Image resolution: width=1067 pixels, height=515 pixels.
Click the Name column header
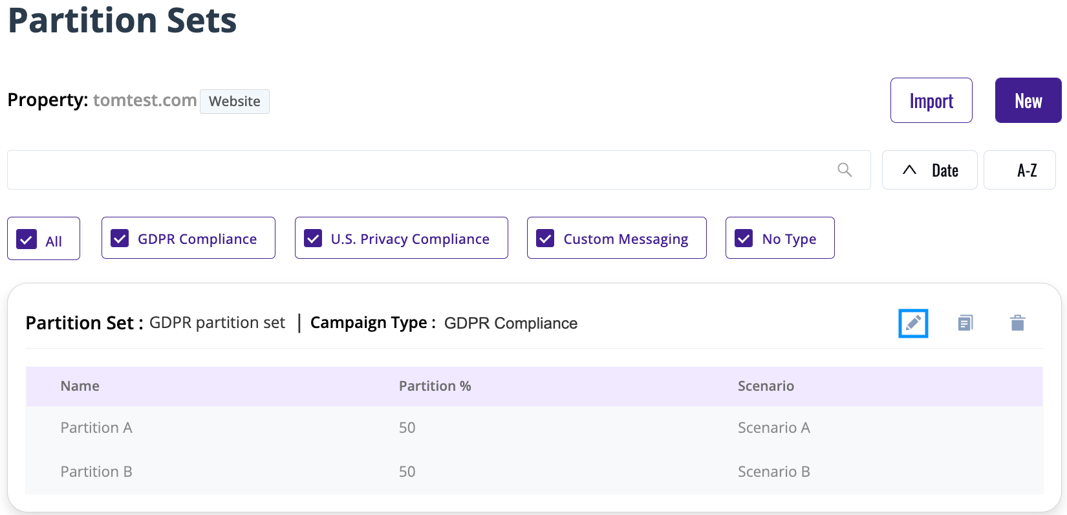coord(80,386)
